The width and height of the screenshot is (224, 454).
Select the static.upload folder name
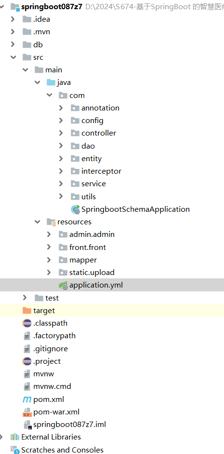point(92,273)
